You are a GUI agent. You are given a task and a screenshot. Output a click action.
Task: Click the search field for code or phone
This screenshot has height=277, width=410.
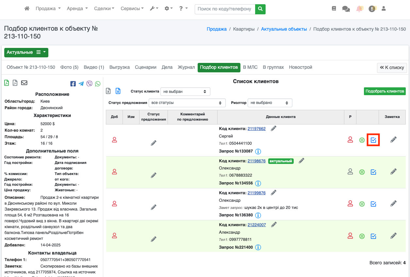pyautogui.click(x=225, y=9)
